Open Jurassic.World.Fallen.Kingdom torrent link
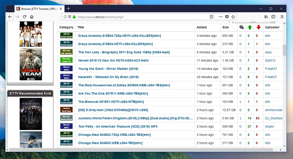Image resolution: width=293 pixels, height=159 pixels. point(135,118)
